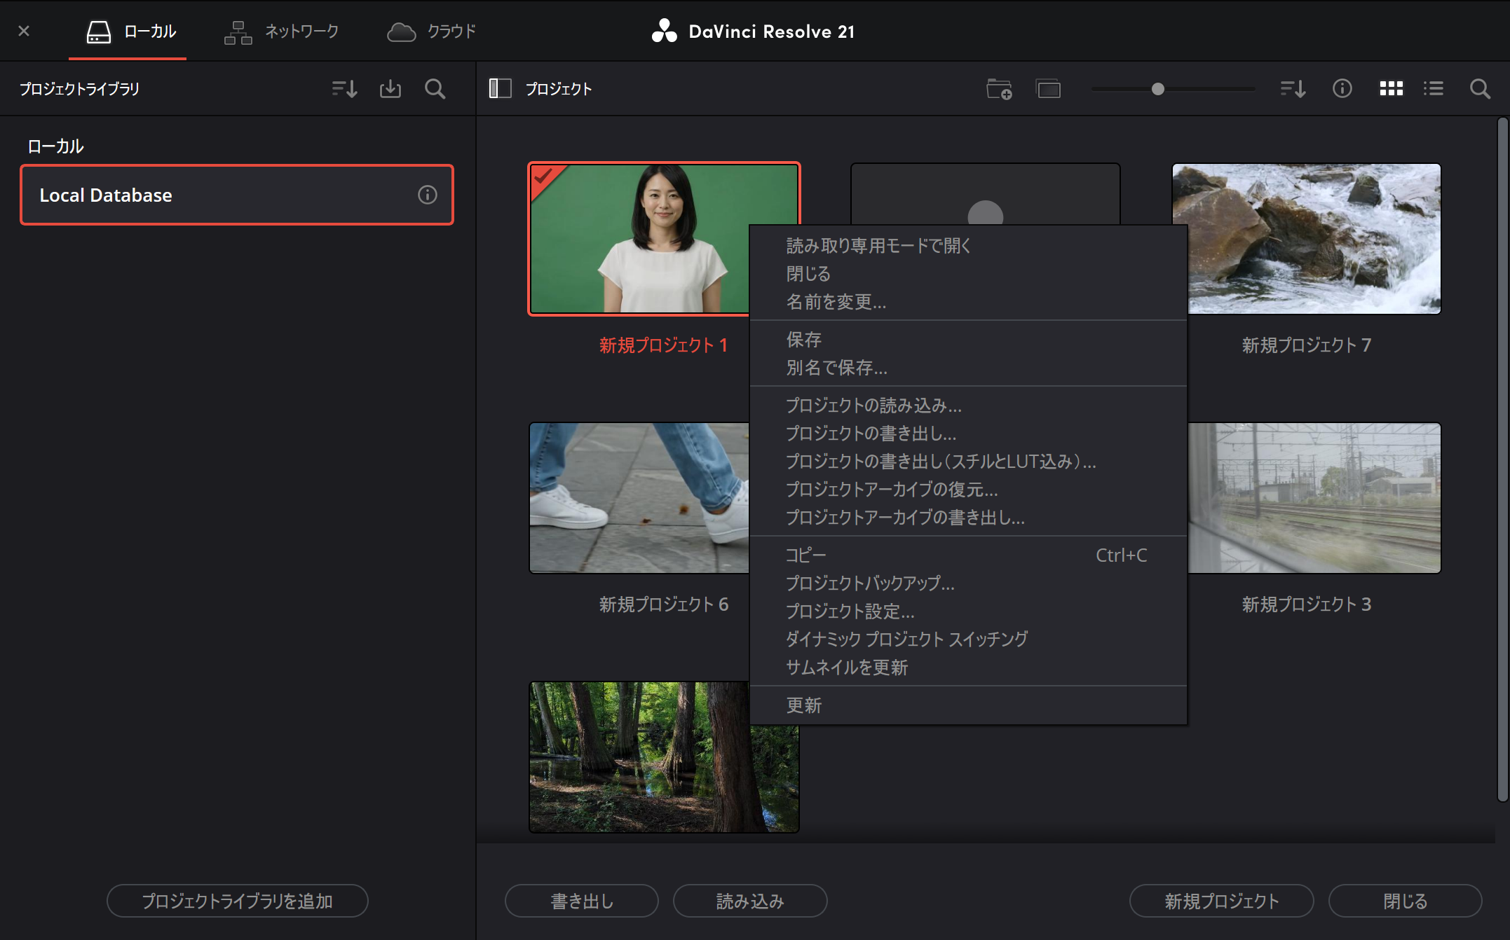Toggle the project library sidebar panel icon

click(x=500, y=88)
